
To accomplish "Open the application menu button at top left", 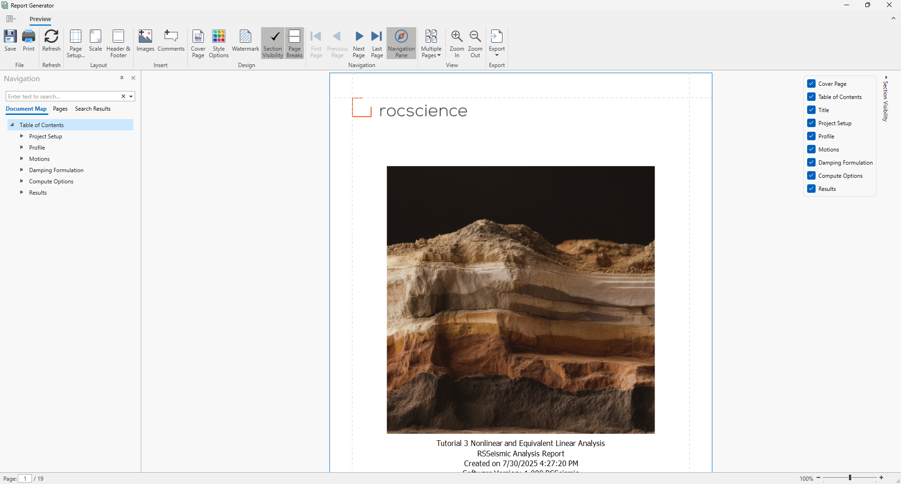I will (x=11, y=19).
